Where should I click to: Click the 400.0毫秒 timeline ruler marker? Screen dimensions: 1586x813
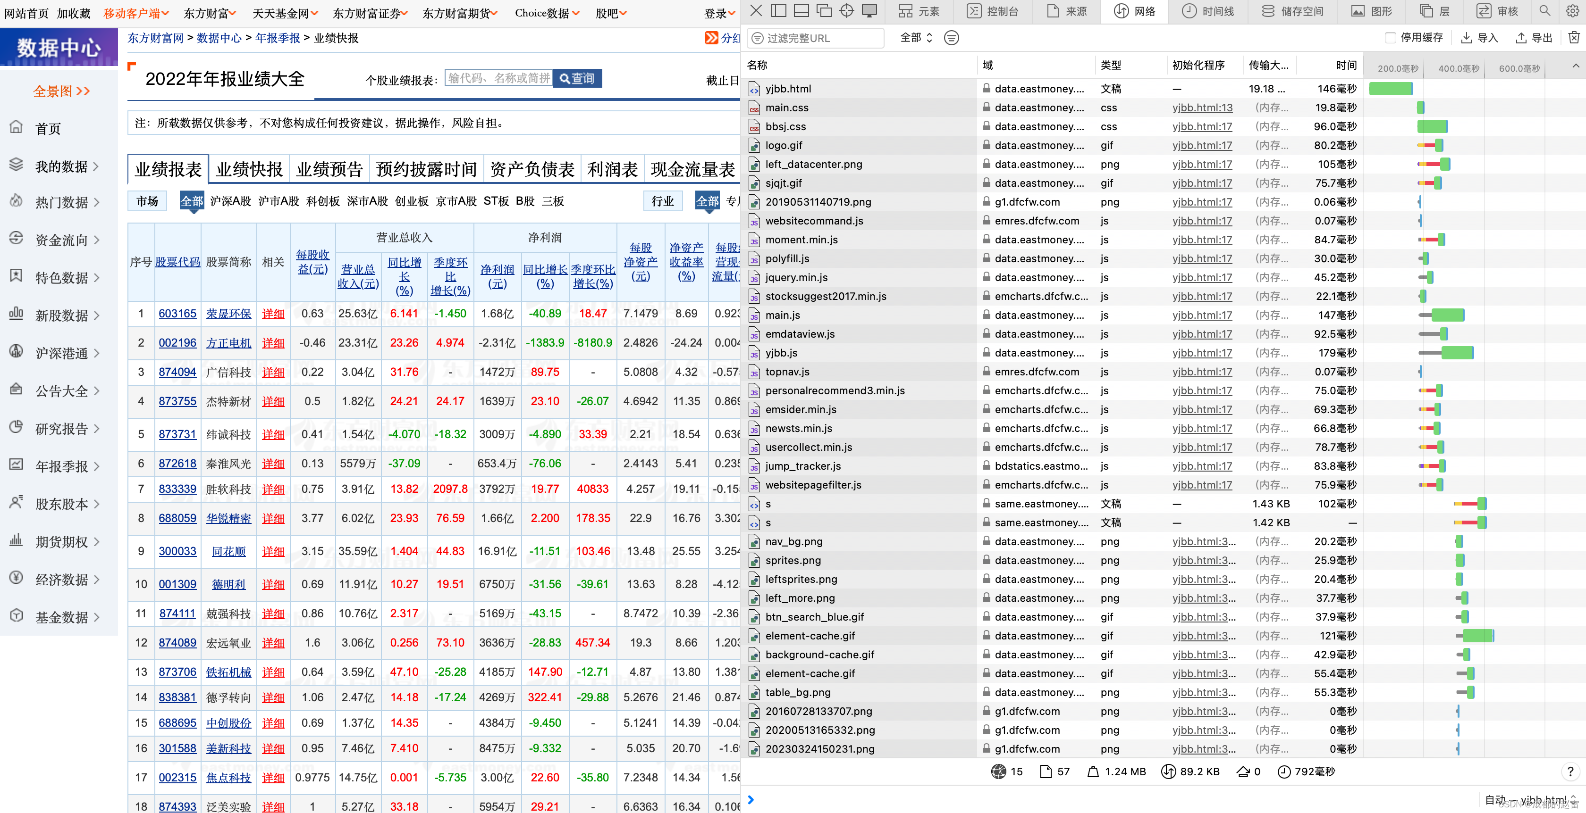(1458, 68)
